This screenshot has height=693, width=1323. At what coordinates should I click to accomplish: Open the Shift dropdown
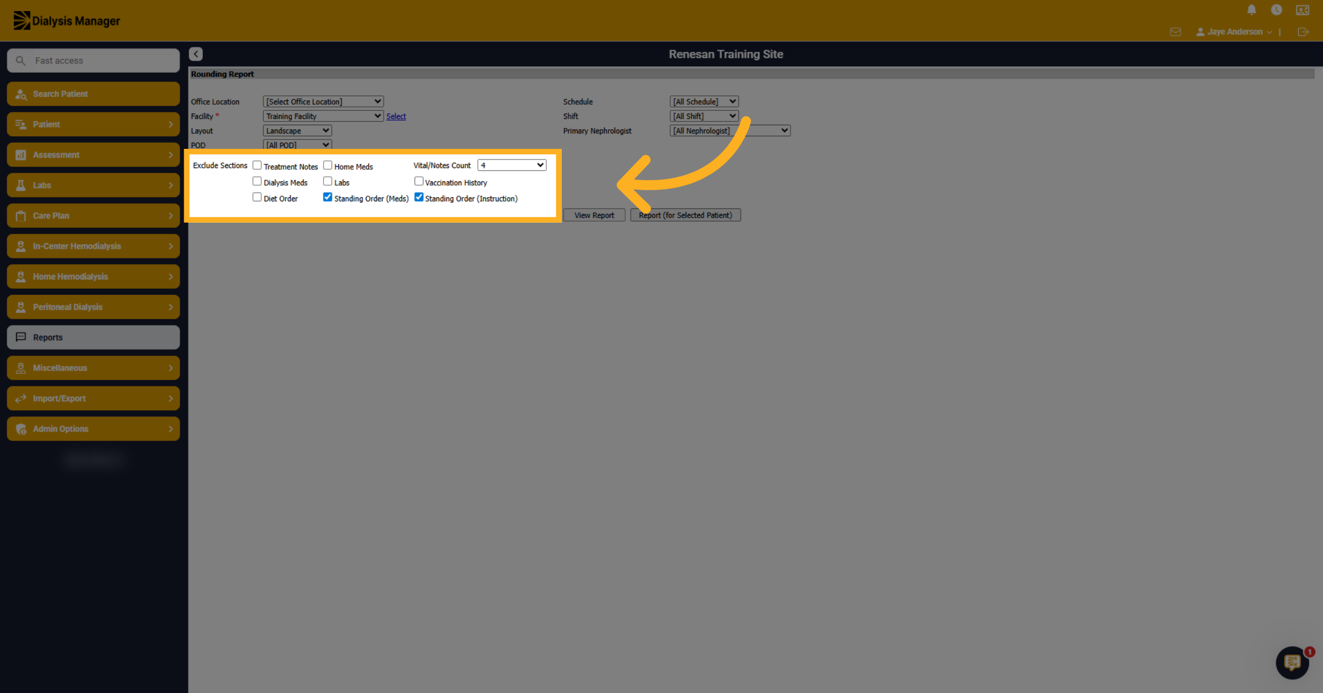click(704, 116)
